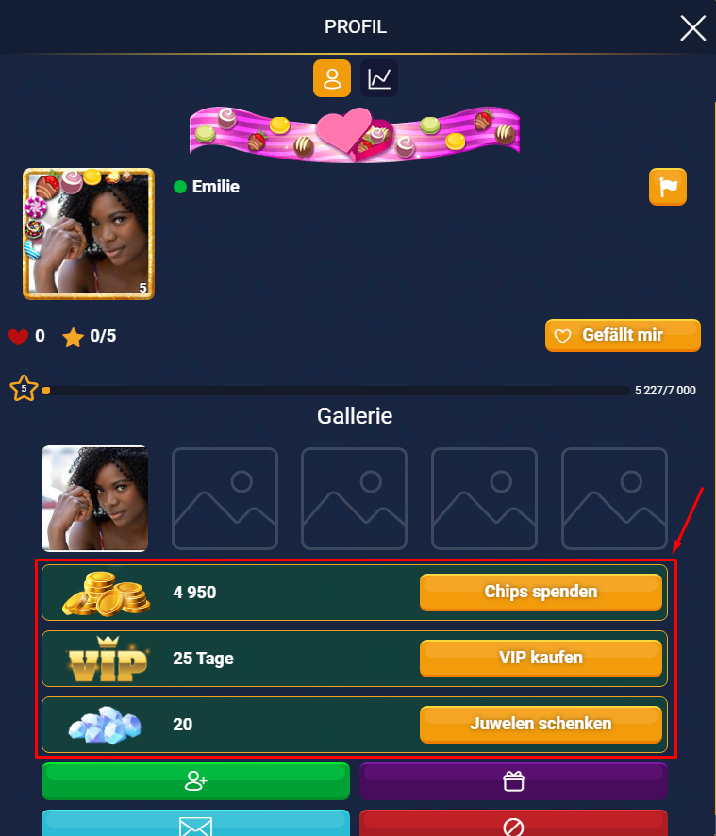Select the last empty gallery placeholder
Screen dimensions: 716x836
pyautogui.click(x=614, y=498)
